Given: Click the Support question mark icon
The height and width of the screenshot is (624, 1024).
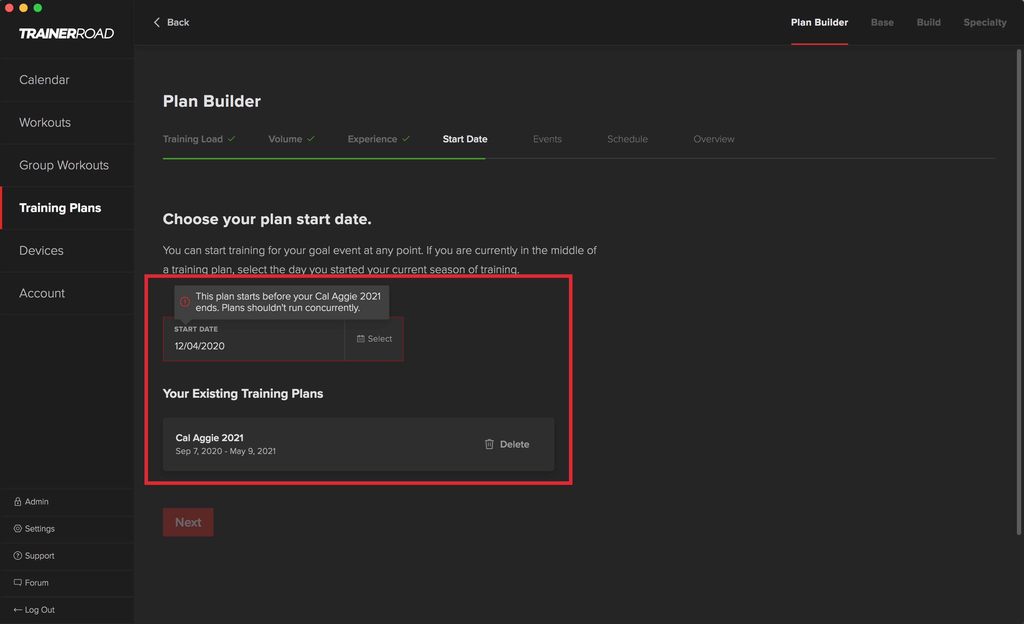Looking at the screenshot, I should click(17, 555).
